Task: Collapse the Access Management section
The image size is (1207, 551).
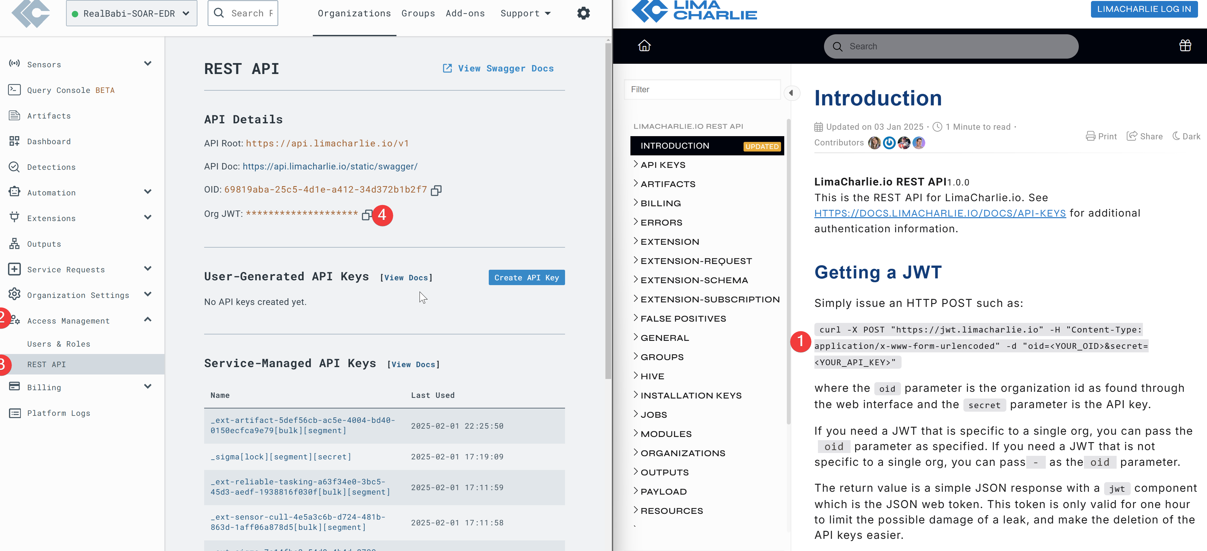Action: [x=148, y=319]
